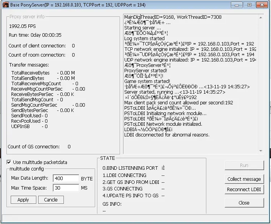
Task: Click '1.LDBI CONNECTING' state row
Action: click(x=133, y=175)
